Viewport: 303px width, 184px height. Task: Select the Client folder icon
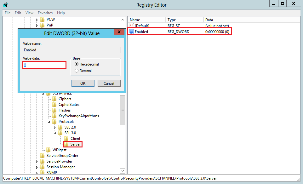[x=66, y=139]
